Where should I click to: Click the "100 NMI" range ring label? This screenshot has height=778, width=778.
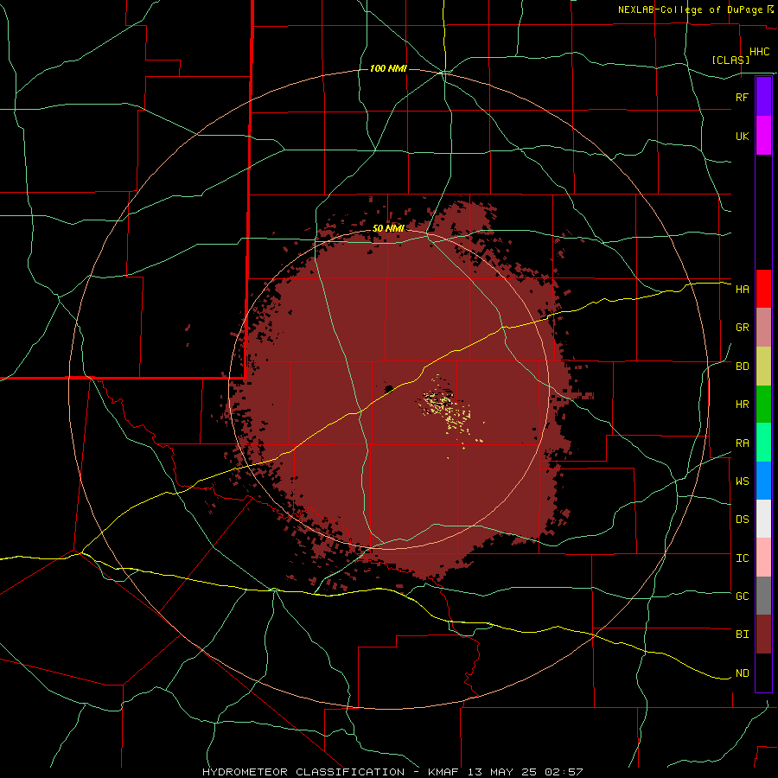point(388,68)
